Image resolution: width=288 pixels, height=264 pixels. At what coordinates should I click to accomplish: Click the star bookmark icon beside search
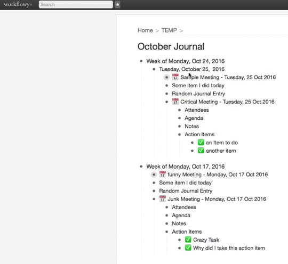pos(117,4)
